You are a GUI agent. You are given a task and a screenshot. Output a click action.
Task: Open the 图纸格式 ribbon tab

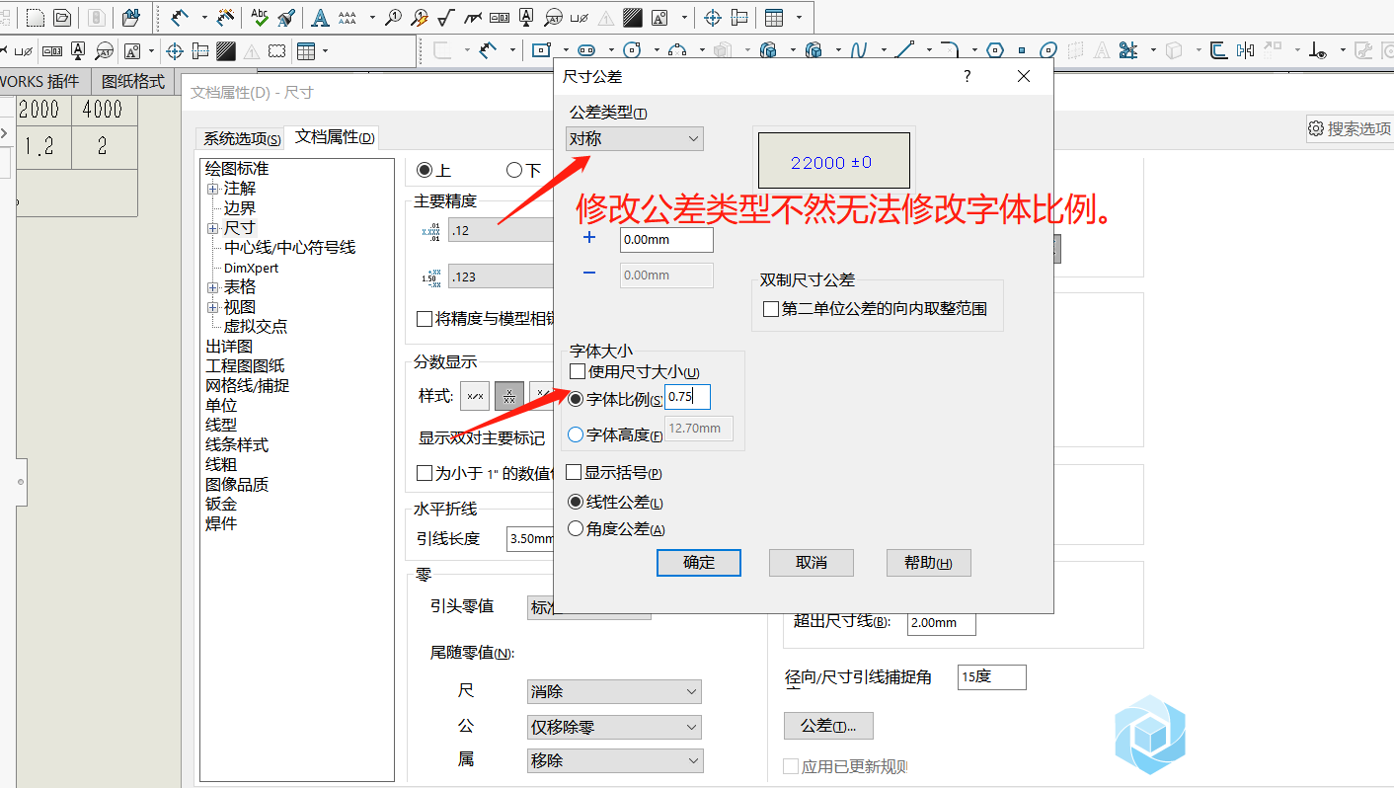coord(133,81)
